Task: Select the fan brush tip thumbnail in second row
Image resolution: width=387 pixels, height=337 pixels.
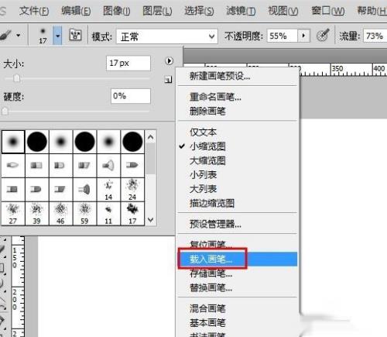Action: [108, 166]
